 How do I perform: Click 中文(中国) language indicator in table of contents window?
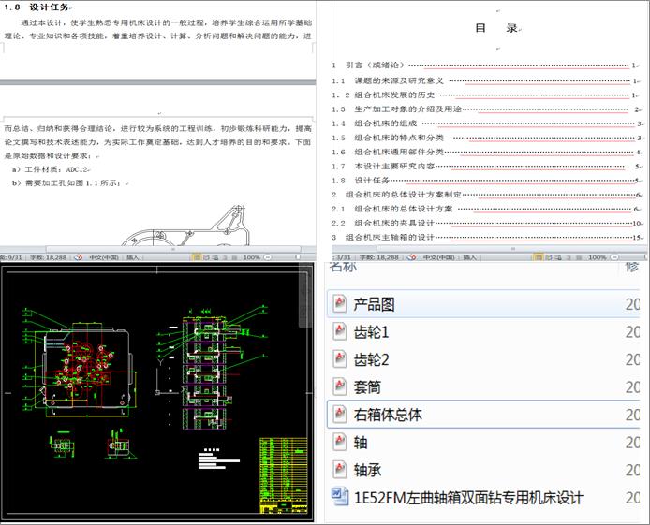[x=438, y=257]
